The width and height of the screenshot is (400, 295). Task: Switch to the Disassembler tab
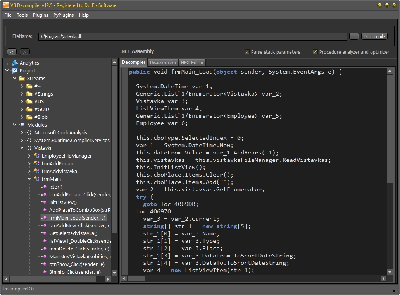coord(163,62)
